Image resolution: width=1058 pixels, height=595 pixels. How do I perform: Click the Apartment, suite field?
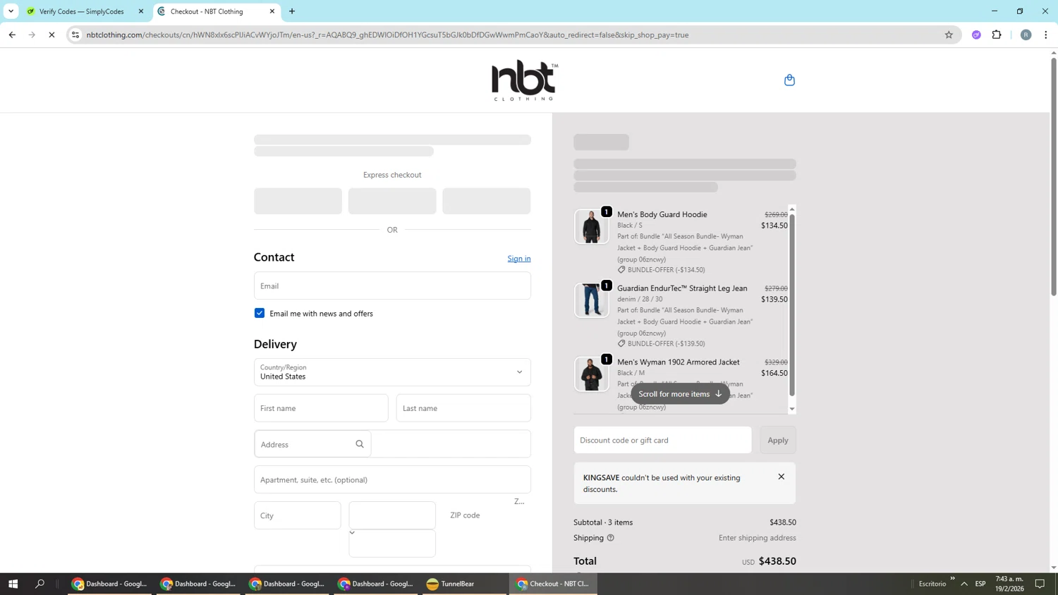[392, 479]
